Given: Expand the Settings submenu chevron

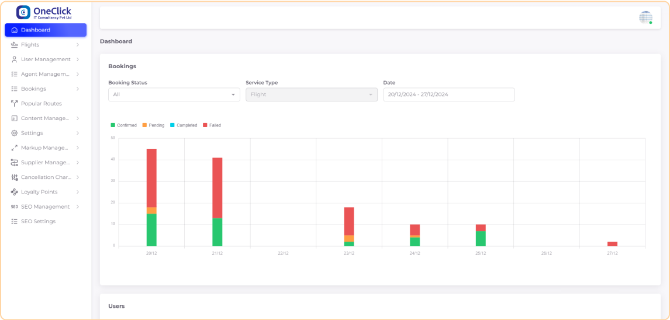Looking at the screenshot, I should point(78,133).
